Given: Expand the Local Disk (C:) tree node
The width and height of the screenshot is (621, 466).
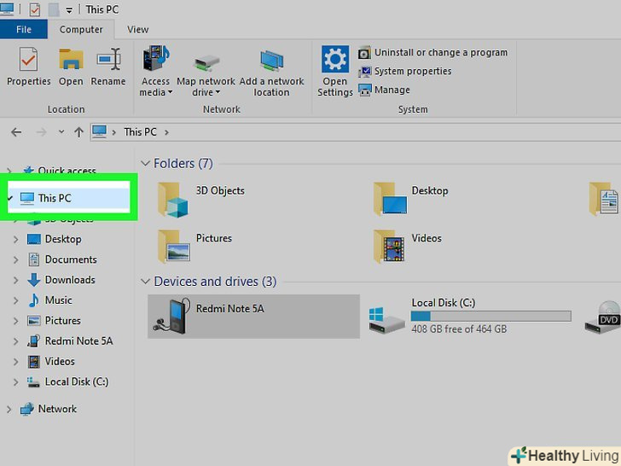Looking at the screenshot, I should click(15, 382).
